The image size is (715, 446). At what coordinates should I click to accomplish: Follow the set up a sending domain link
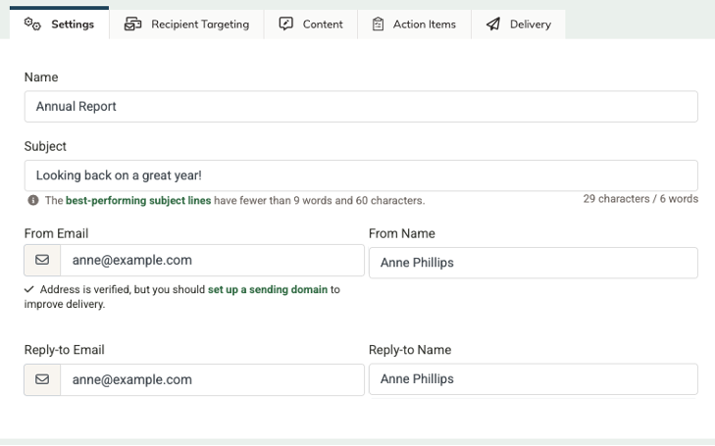point(267,290)
